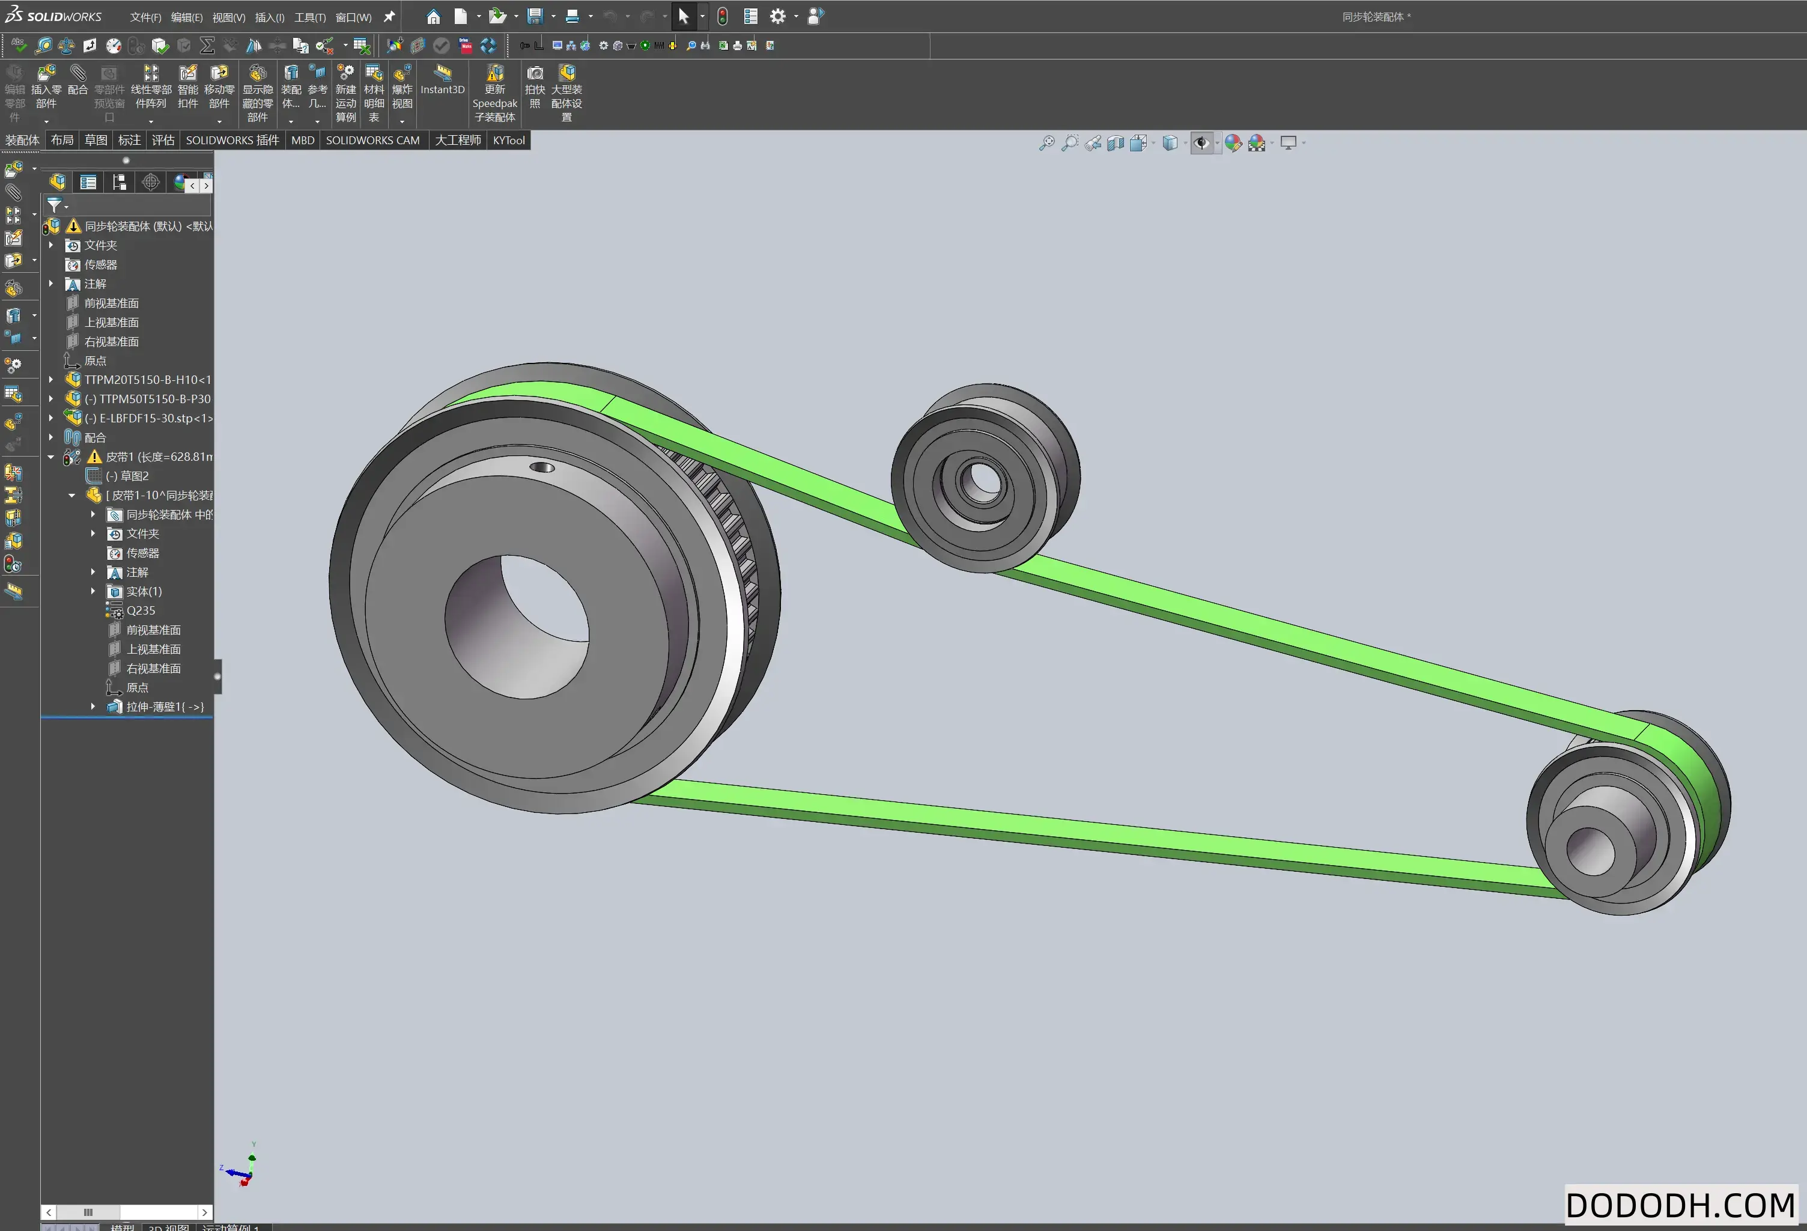1807x1231 pixels.
Task: Toggle Instant3D mode
Action: pos(442,80)
